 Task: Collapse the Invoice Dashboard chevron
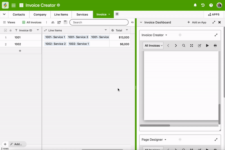coord(141,22)
